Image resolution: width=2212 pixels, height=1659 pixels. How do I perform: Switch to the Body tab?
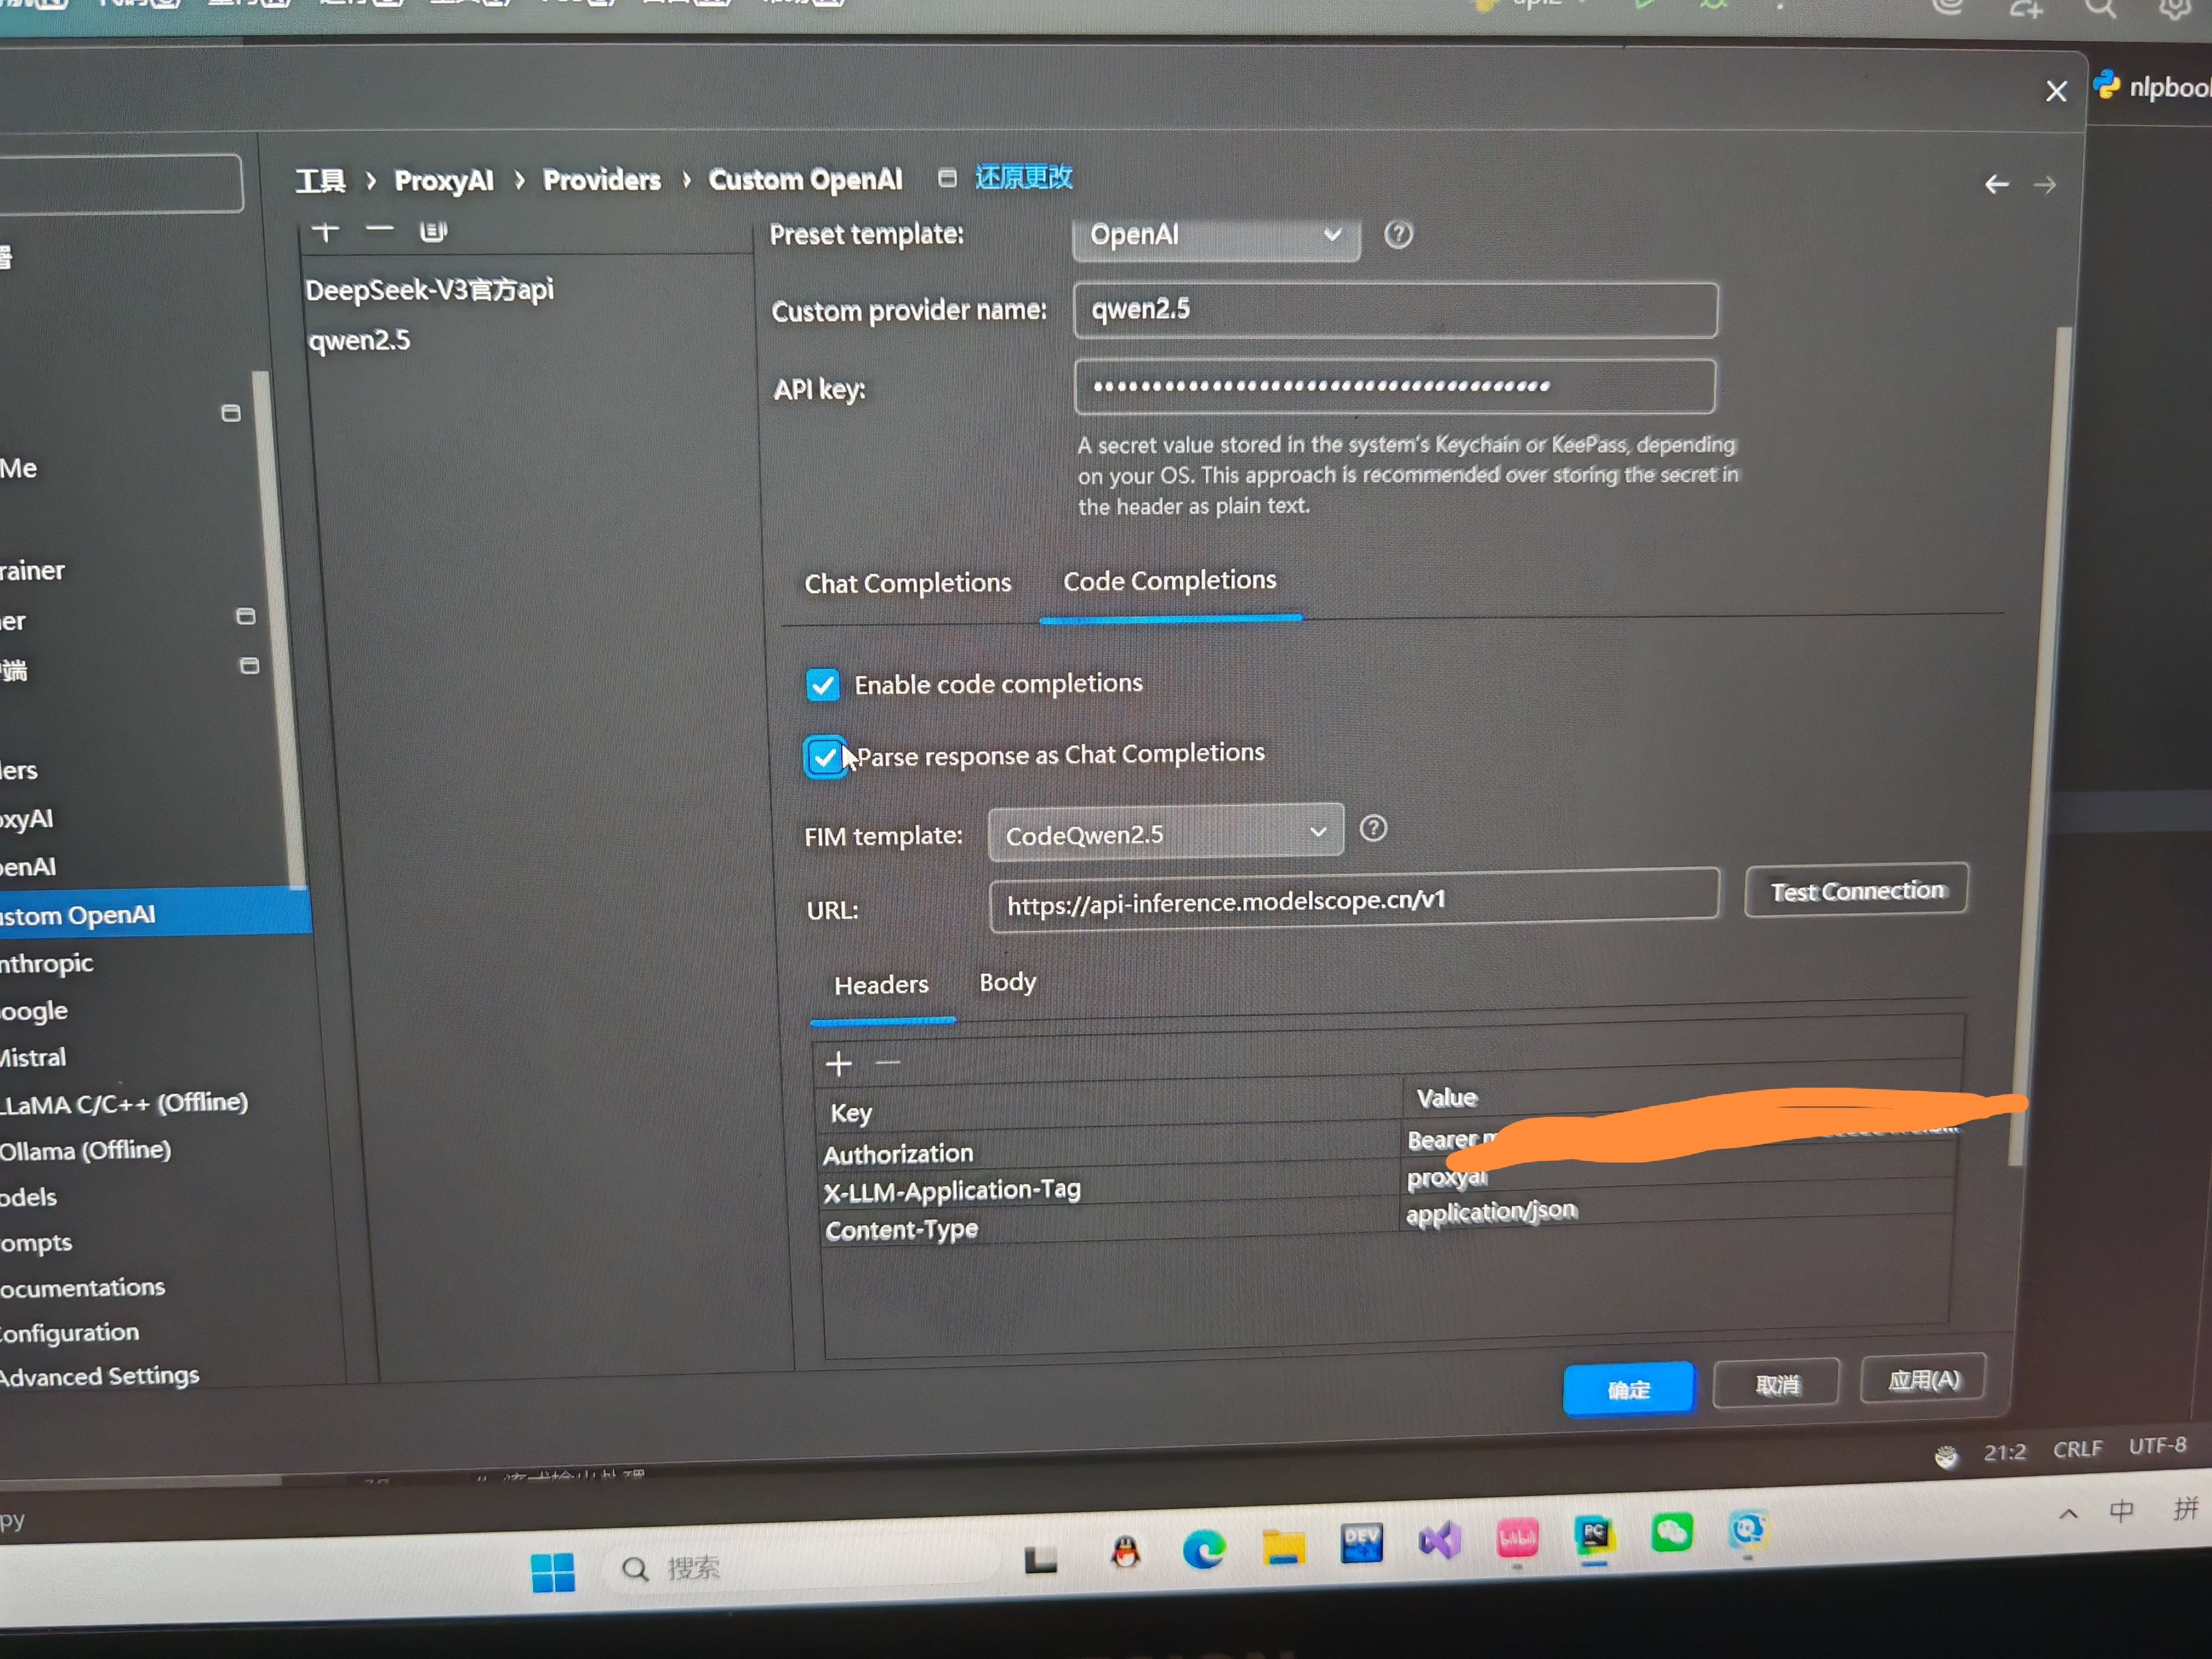tap(1007, 983)
